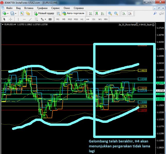Click the expert advisor smiley icon
This screenshot has height=154, width=166.
(x=153, y=25)
